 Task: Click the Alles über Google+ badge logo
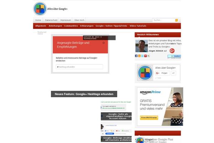click(x=145, y=73)
